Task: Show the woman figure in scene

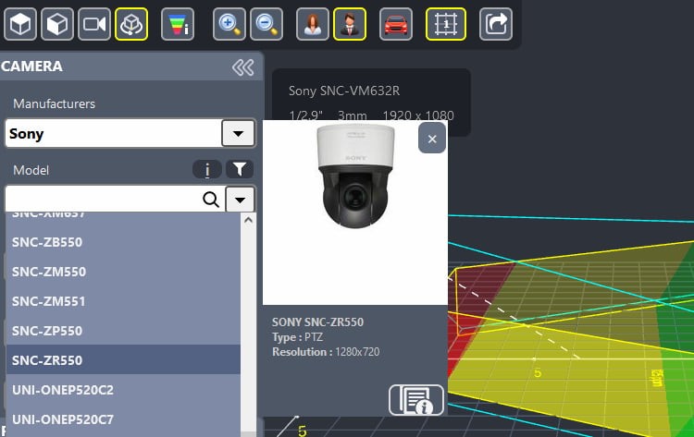Action: click(313, 24)
